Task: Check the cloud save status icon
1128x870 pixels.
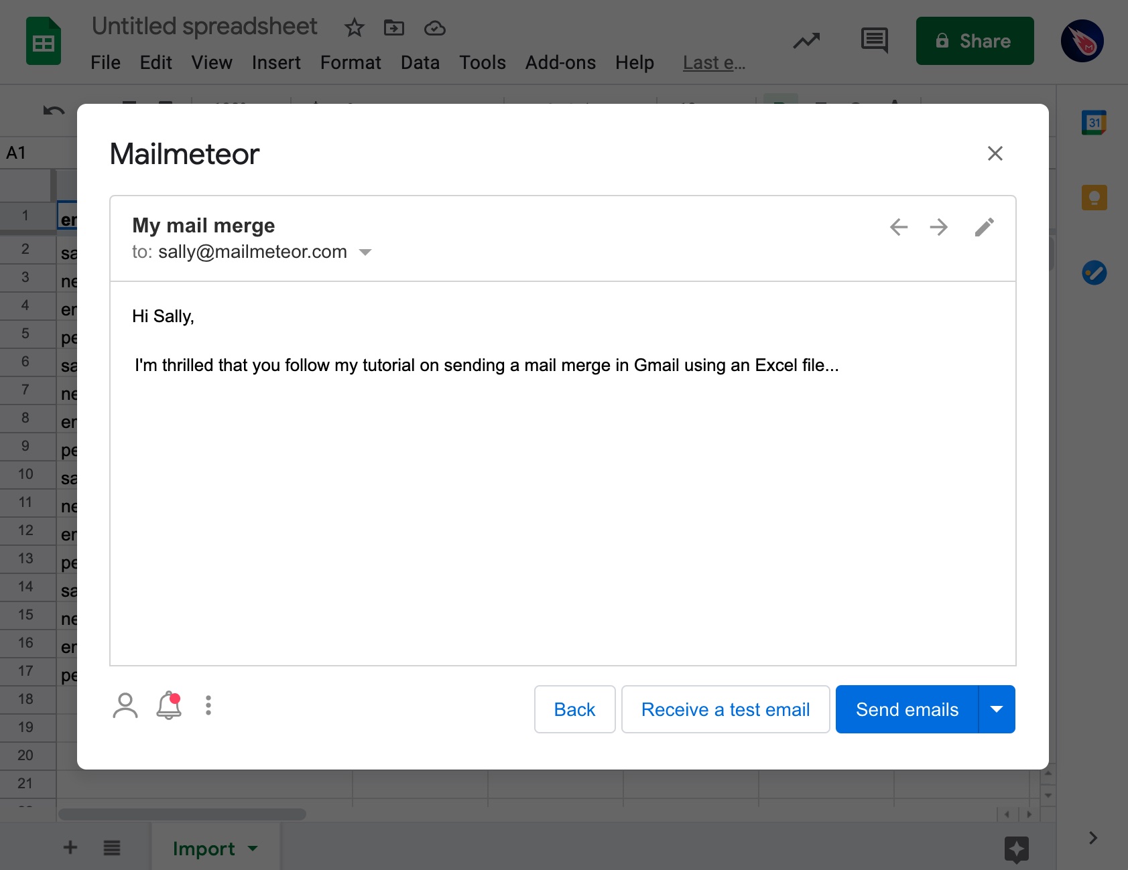Action: 435,27
